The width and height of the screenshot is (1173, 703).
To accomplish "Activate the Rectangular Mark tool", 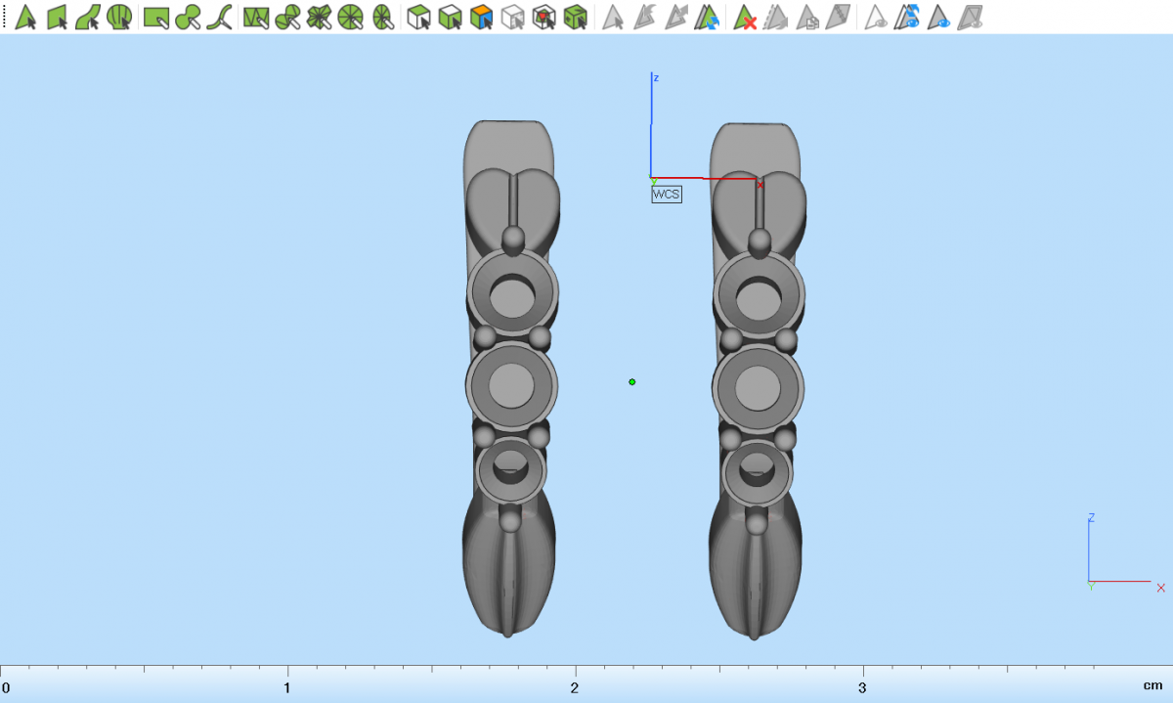I will click(157, 17).
